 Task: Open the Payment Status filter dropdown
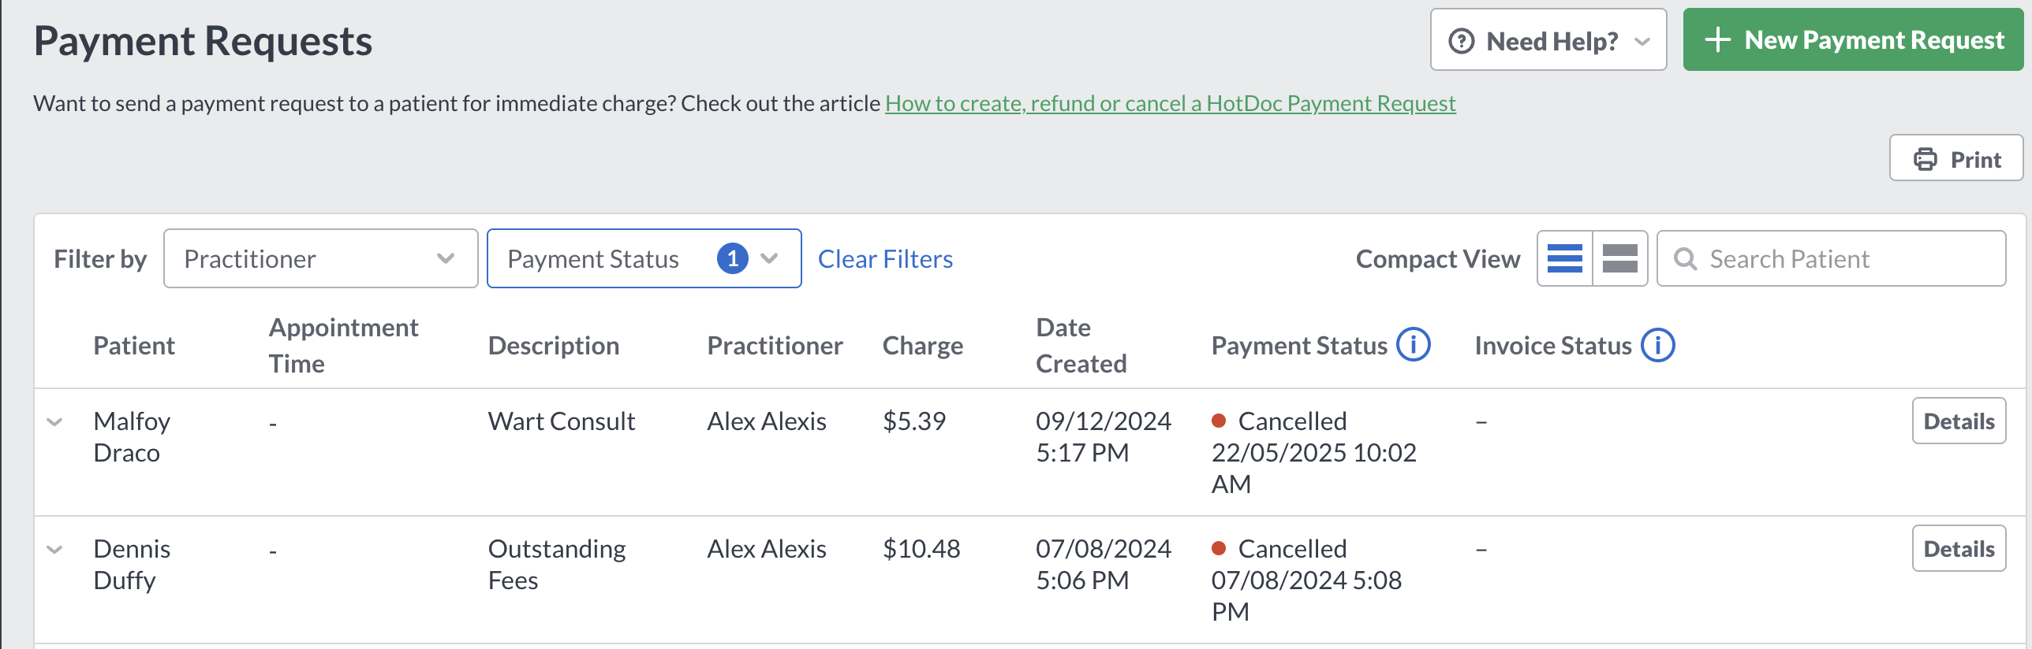tap(644, 258)
